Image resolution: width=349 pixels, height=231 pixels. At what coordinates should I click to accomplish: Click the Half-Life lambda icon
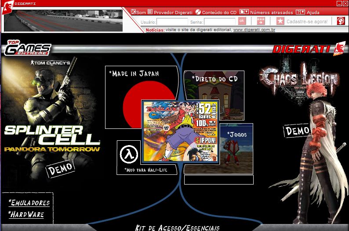coord(129,154)
